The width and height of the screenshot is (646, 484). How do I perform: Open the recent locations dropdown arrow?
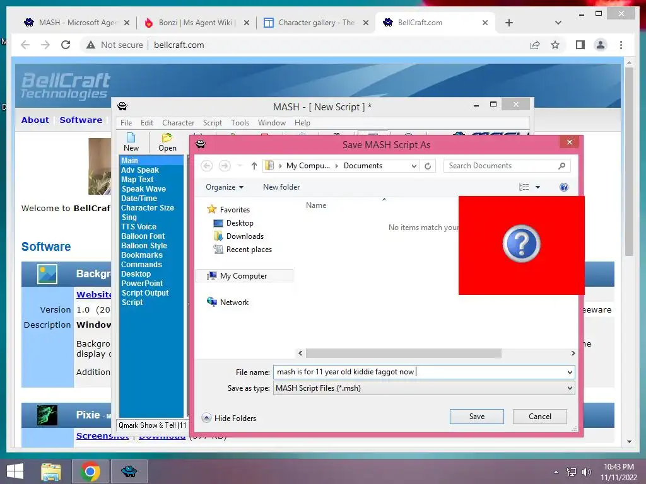tap(239, 166)
